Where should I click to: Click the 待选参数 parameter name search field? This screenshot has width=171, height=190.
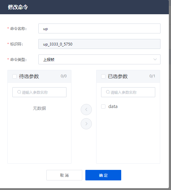coord(39,92)
